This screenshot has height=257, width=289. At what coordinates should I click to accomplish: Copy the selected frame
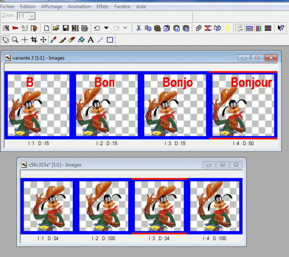coord(148,28)
